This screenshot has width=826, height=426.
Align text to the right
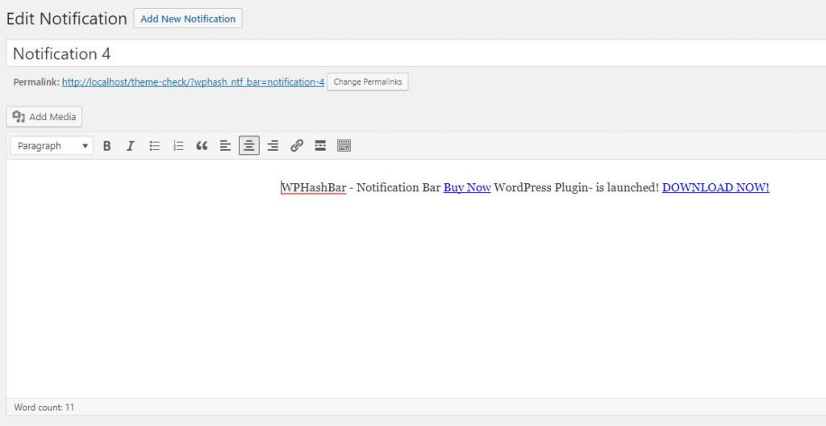[x=273, y=146]
